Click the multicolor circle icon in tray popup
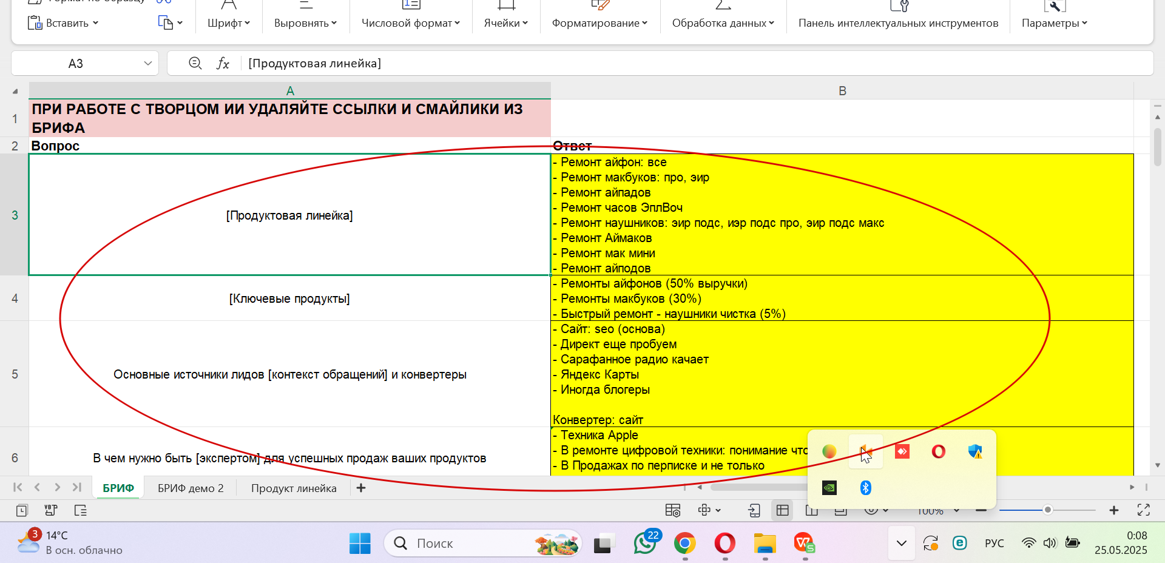The image size is (1165, 563). [829, 451]
